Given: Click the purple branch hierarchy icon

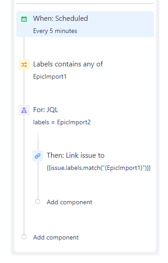Looking at the screenshot, I should 24,110.
